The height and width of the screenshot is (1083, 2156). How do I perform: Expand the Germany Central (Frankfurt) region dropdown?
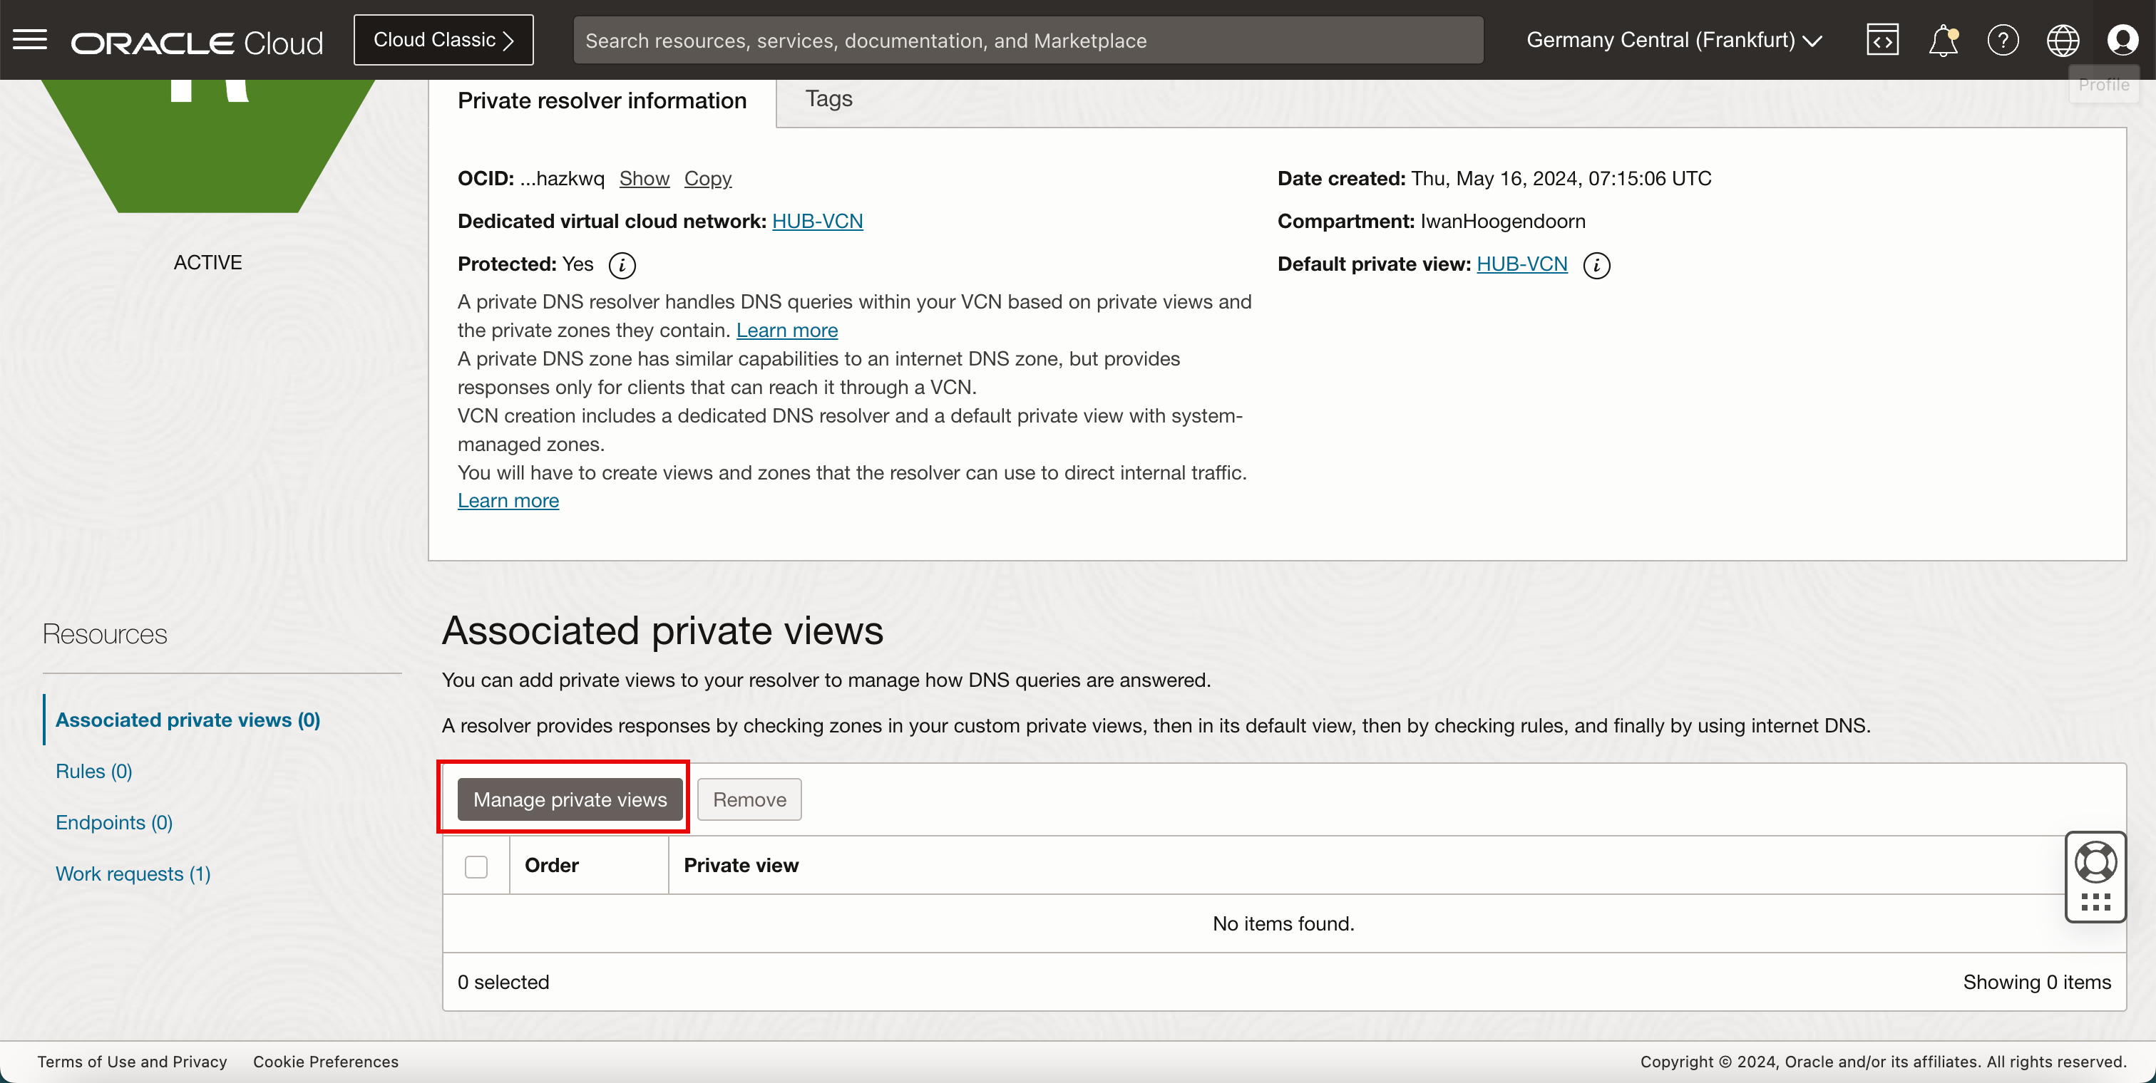1674,39
